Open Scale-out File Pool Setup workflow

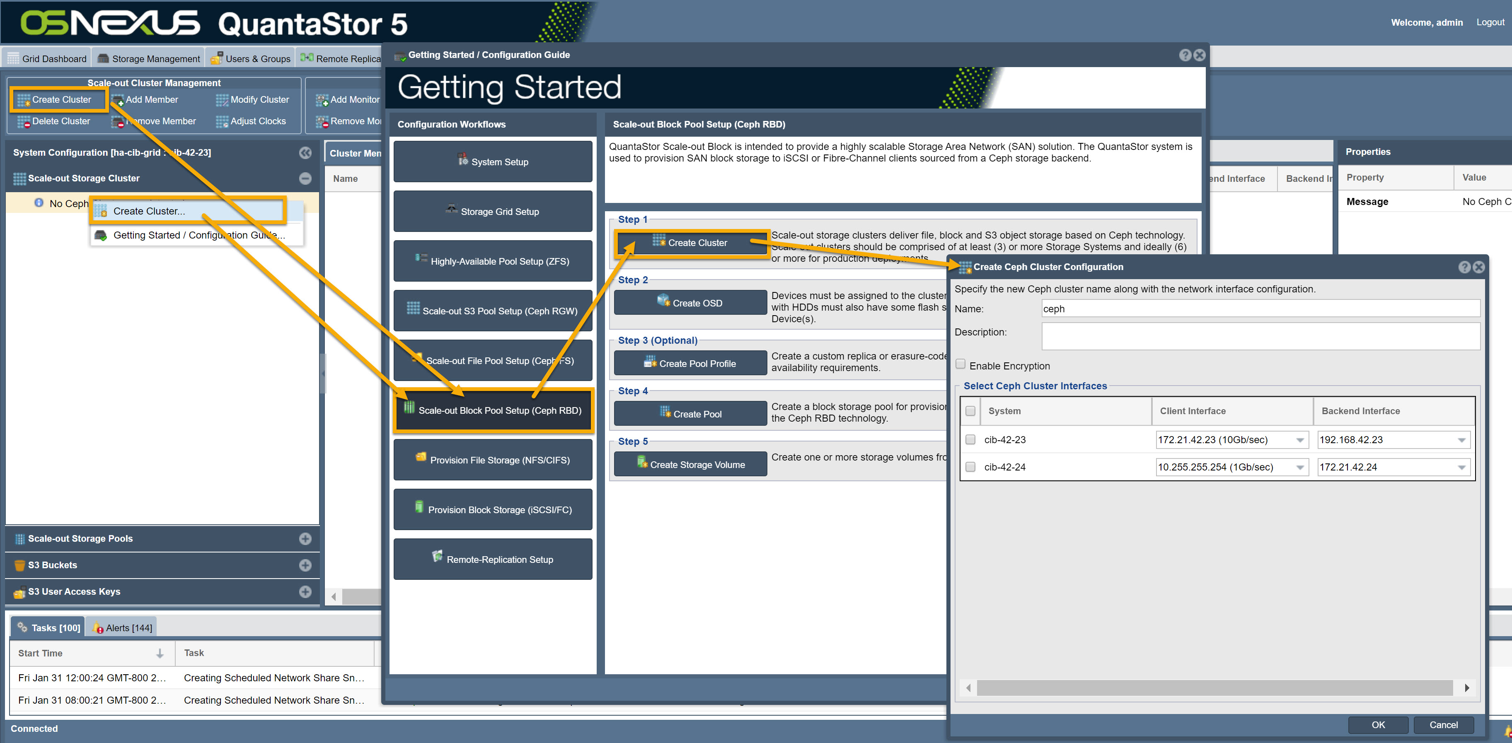click(493, 360)
